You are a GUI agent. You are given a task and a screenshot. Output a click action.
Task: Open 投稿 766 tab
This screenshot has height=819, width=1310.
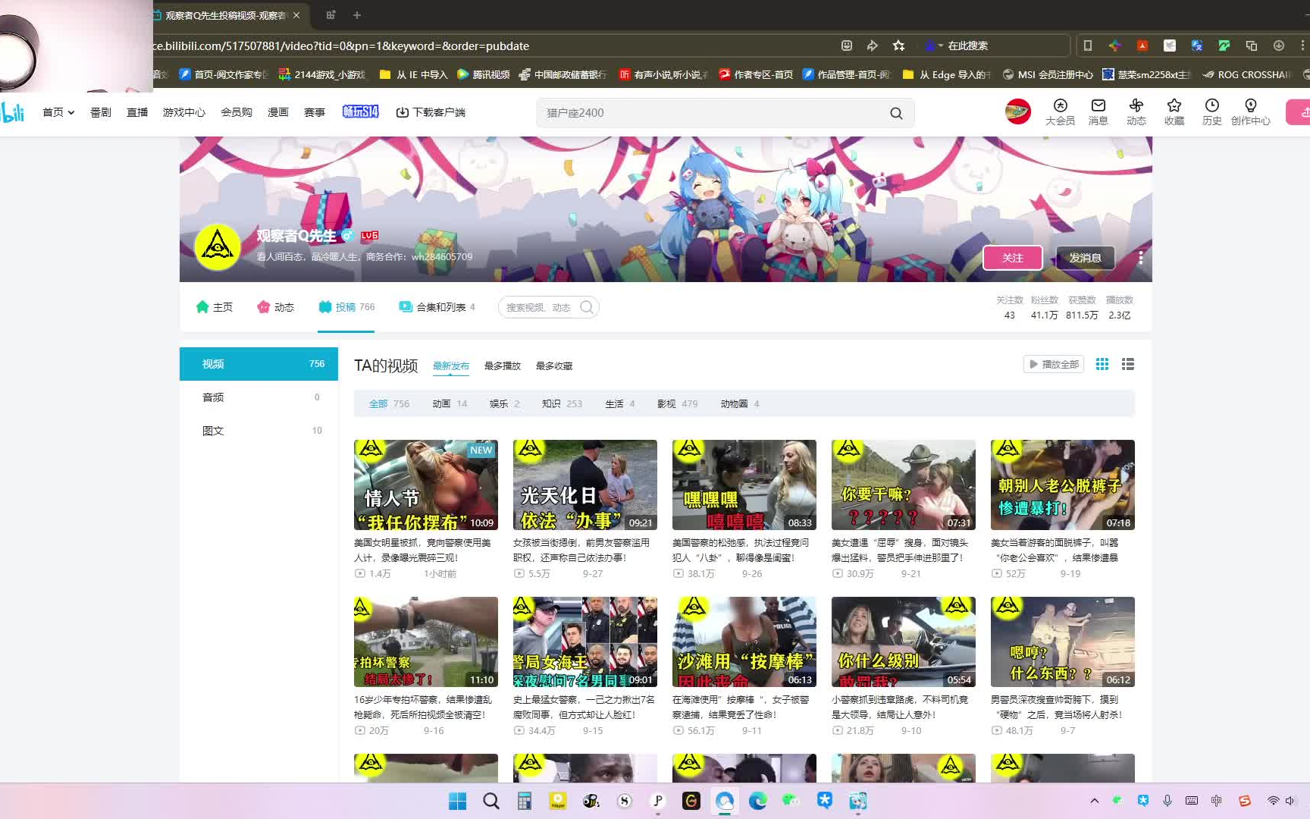tap(346, 307)
